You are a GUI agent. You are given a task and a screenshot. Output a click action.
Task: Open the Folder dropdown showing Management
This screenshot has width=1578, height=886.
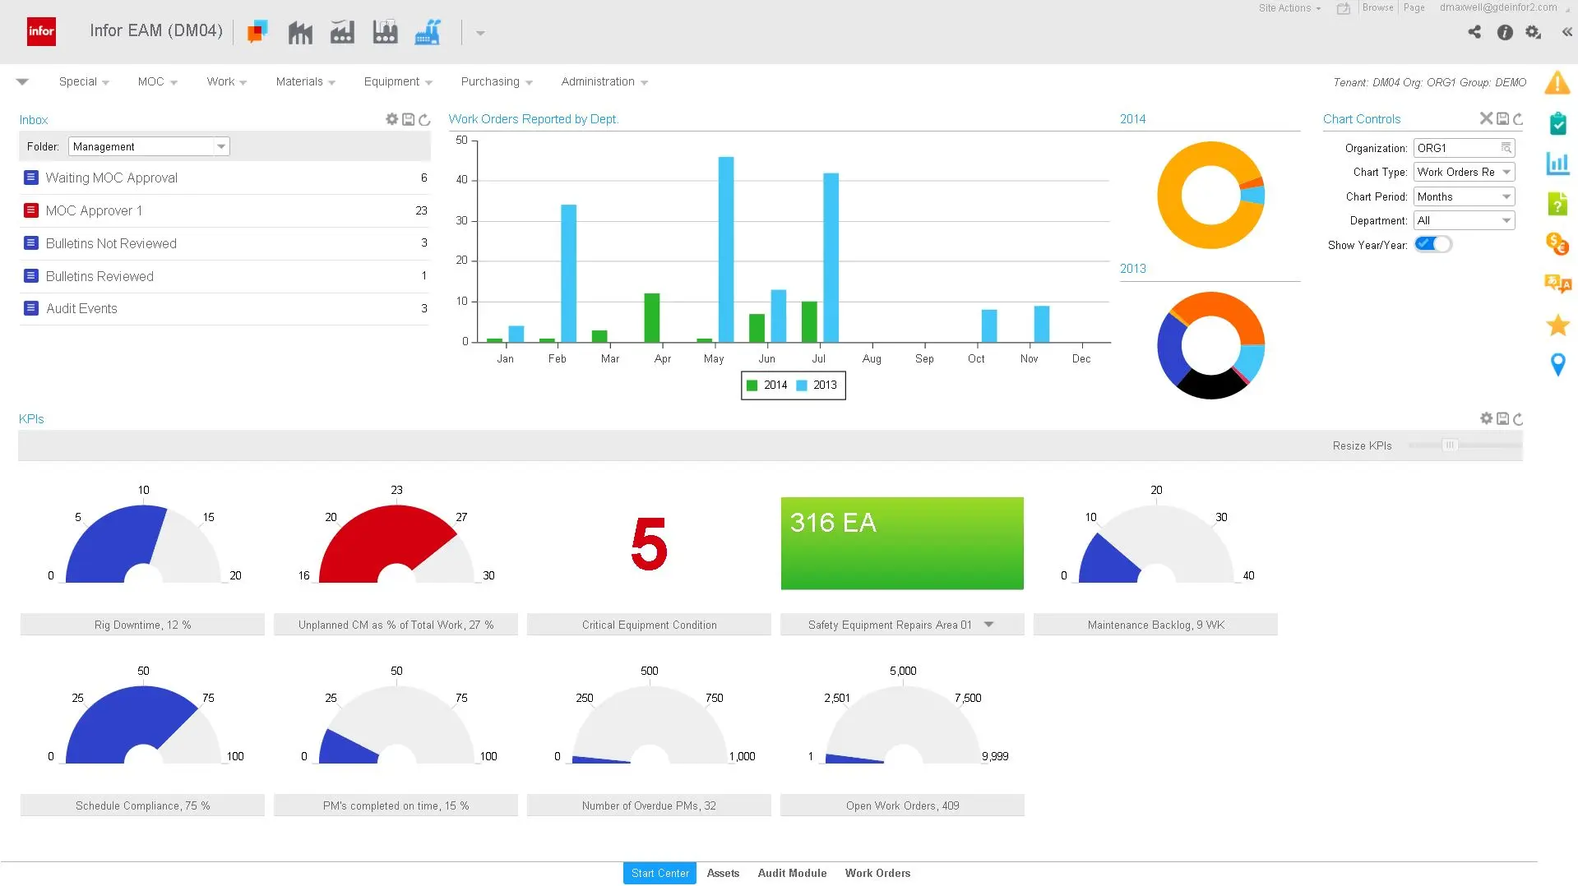click(x=220, y=145)
